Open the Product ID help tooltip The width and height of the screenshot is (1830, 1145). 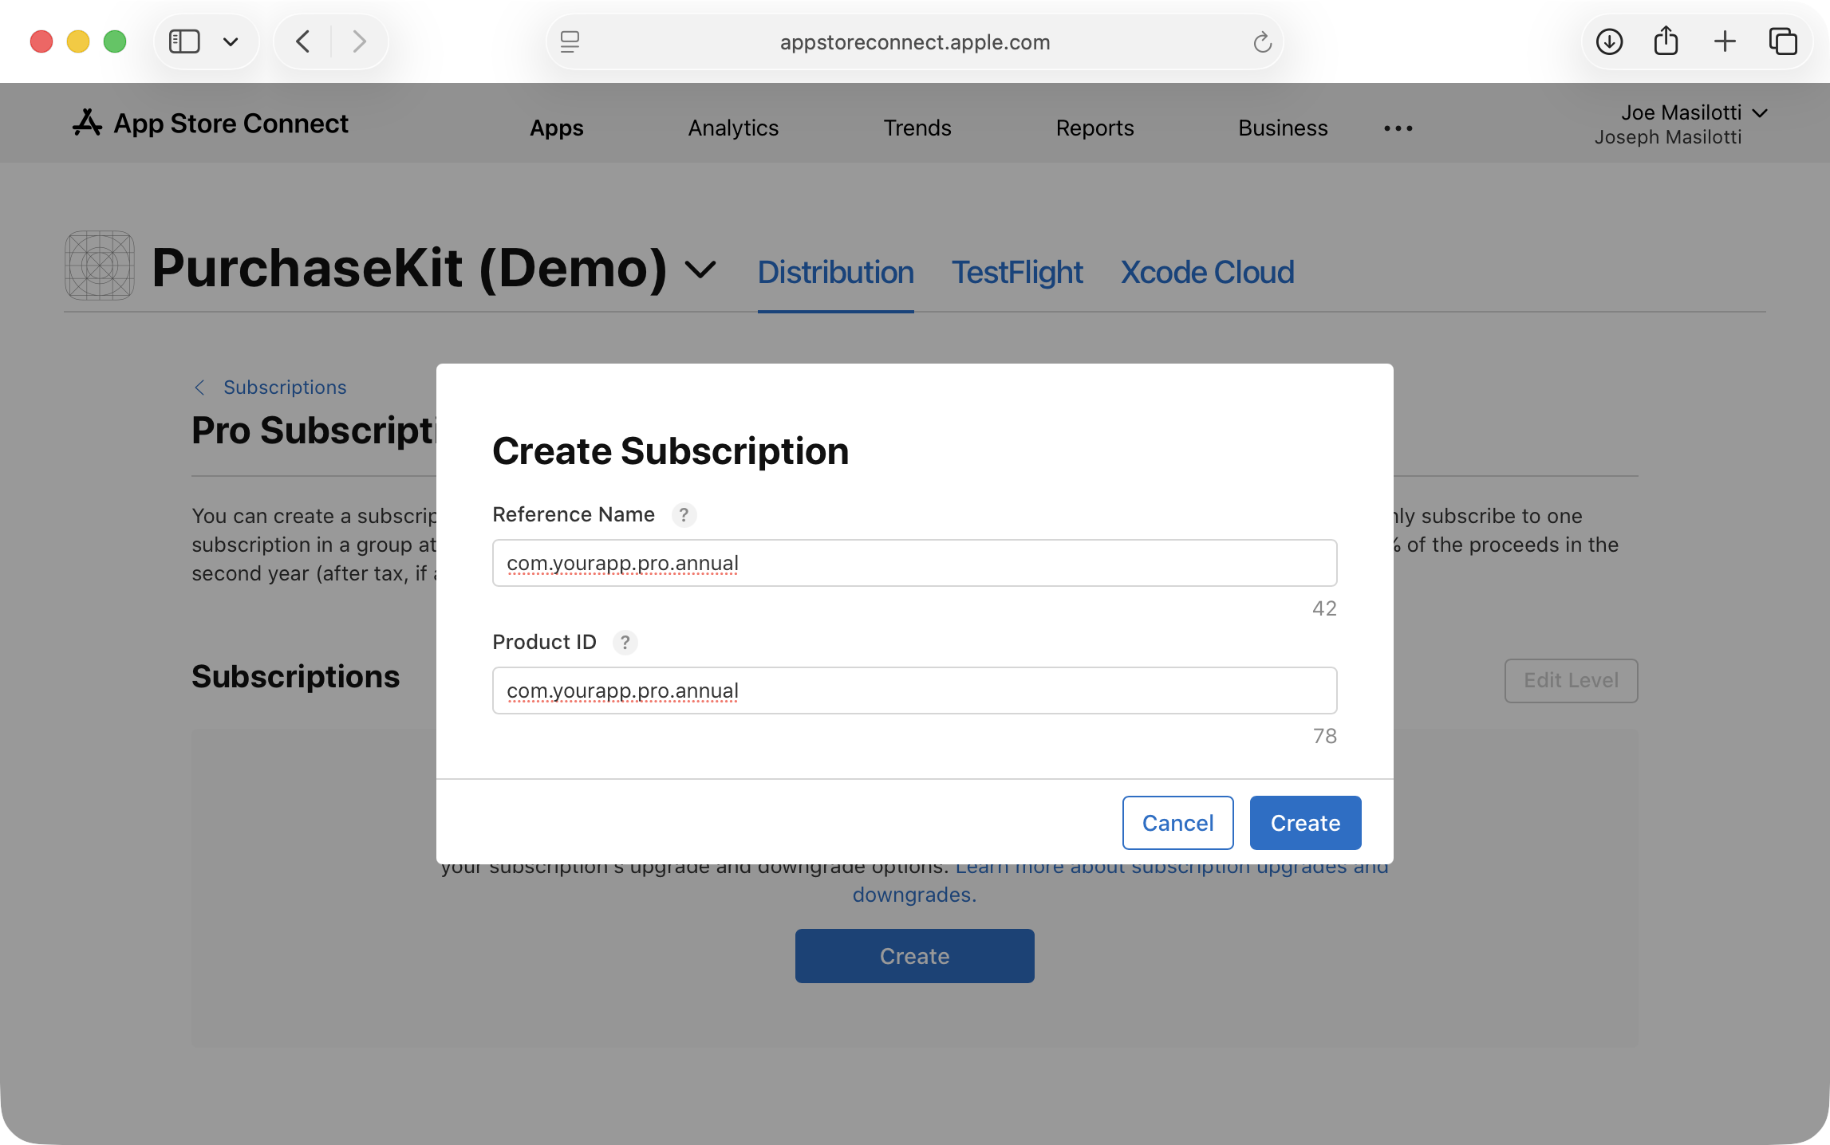(x=625, y=642)
